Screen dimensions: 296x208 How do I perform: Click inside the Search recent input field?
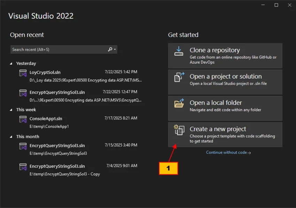[56, 49]
